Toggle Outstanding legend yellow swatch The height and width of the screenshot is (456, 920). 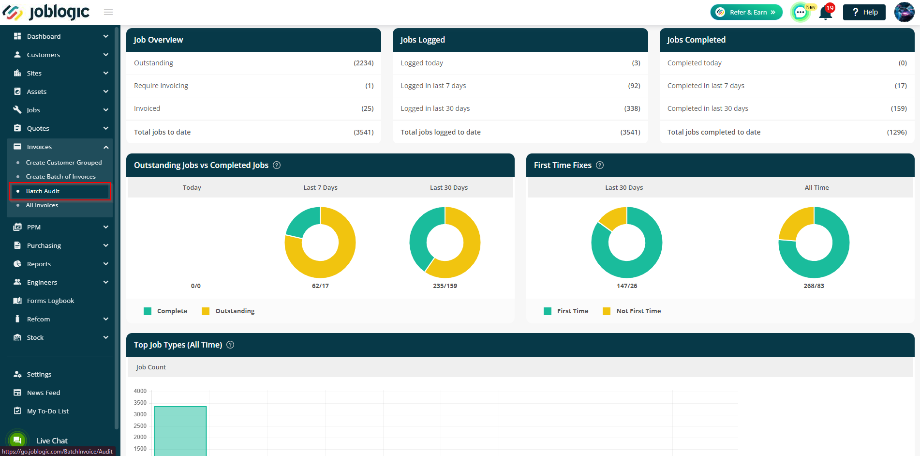[x=206, y=311]
